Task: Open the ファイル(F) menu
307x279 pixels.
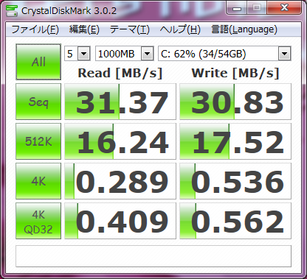Action: click(x=35, y=29)
